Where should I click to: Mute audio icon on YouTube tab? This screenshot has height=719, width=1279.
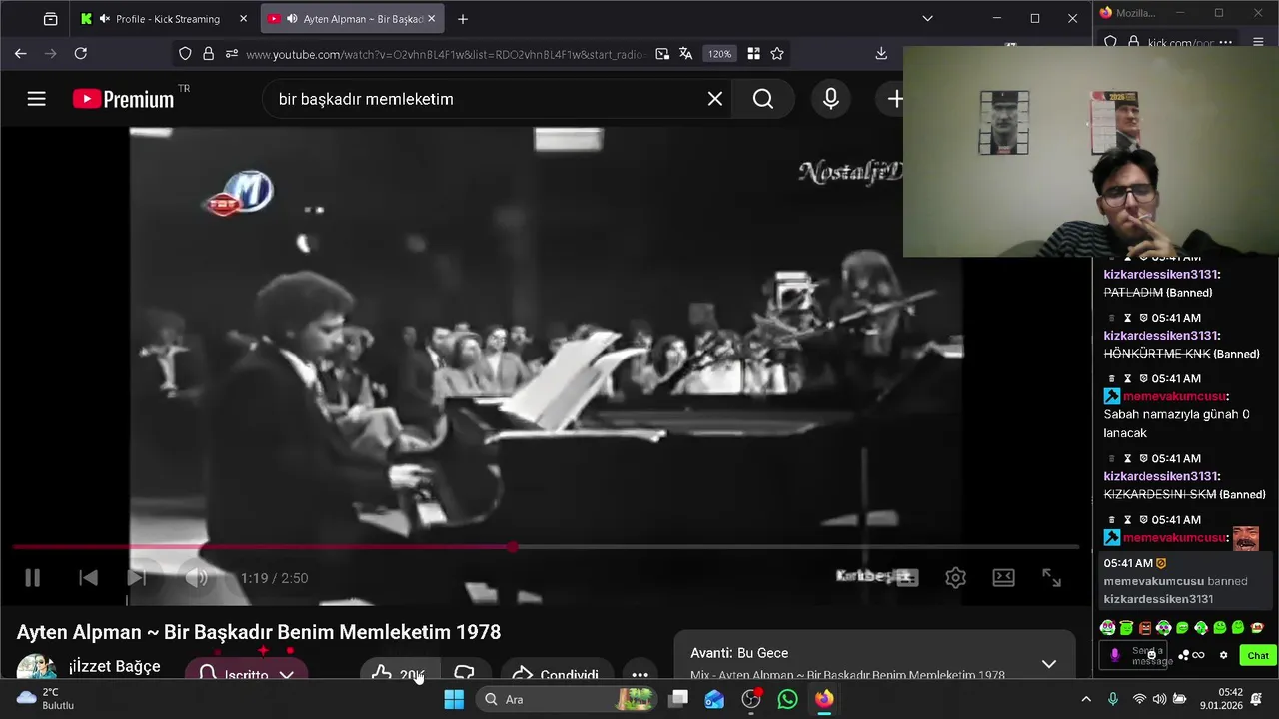coord(292,19)
